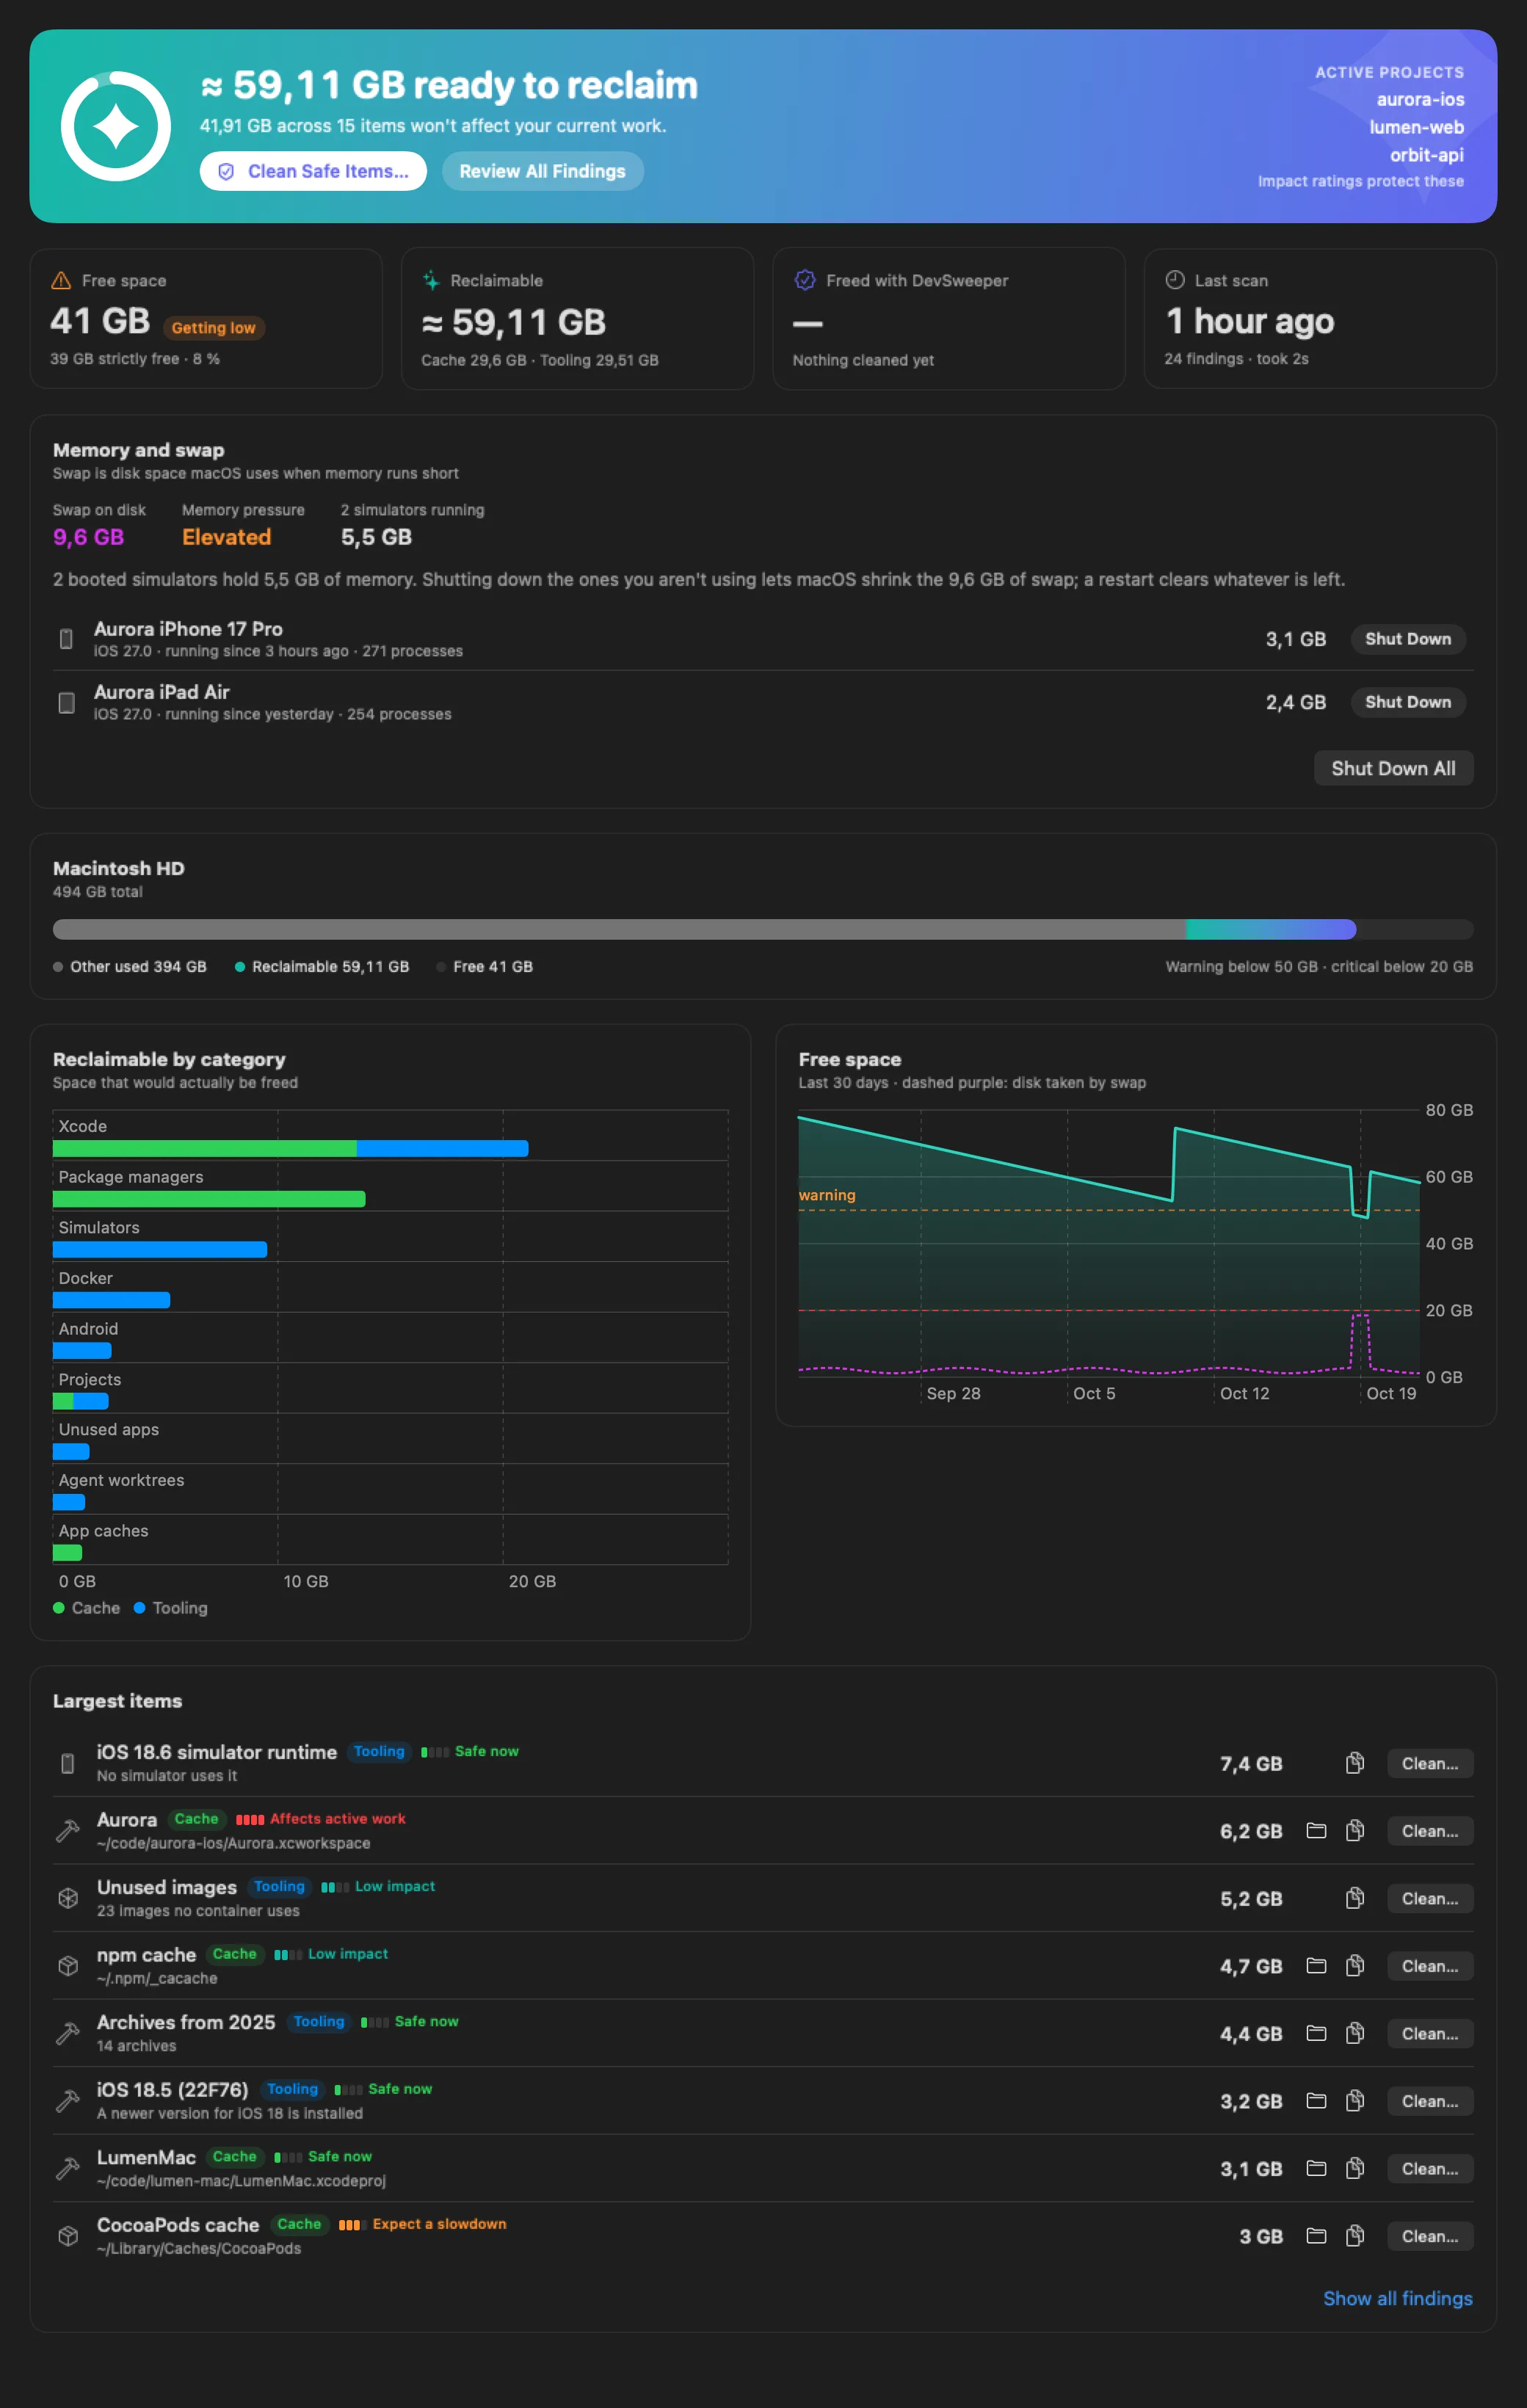
Task: Shut down the Aurora iPad Air simulator
Action: 1408,702
